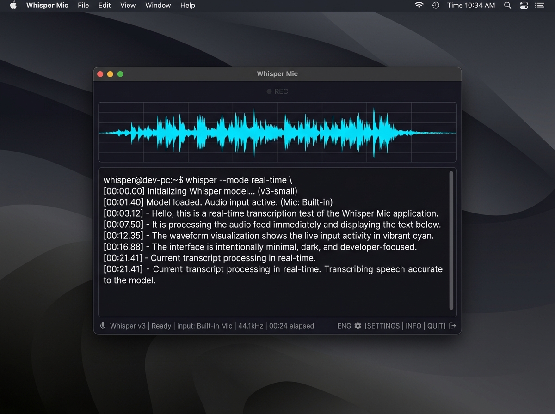Viewport: 555px width, 414px height.
Task: Click the list icon at top right
Action: [x=539, y=6]
